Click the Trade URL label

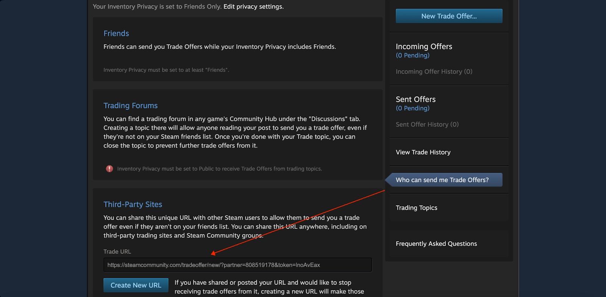coord(117,252)
